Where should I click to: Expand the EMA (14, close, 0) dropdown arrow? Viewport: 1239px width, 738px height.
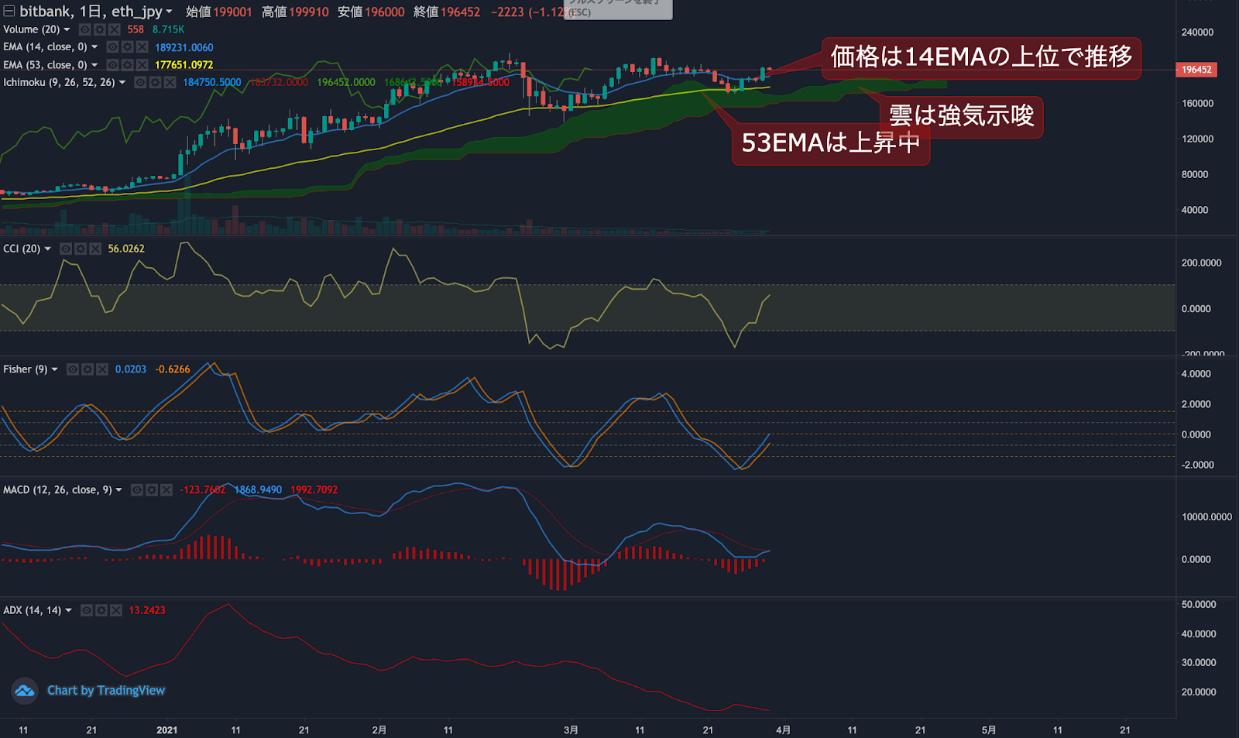point(94,47)
